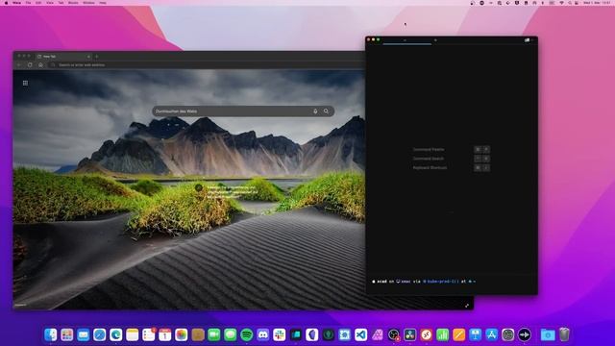Click the magnifier search button
Screen dimensions: 615x346
pyautogui.click(x=327, y=111)
